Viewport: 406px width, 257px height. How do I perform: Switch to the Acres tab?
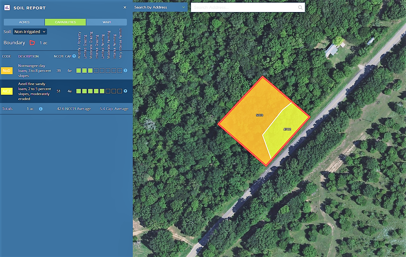pyautogui.click(x=24, y=22)
